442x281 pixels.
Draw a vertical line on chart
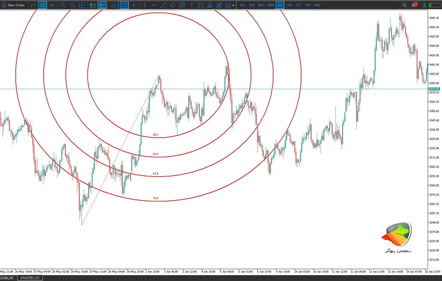coord(145,5)
